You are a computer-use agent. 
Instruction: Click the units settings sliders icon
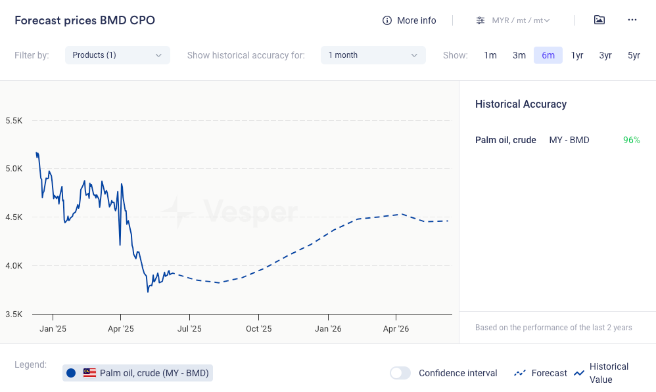pos(480,20)
